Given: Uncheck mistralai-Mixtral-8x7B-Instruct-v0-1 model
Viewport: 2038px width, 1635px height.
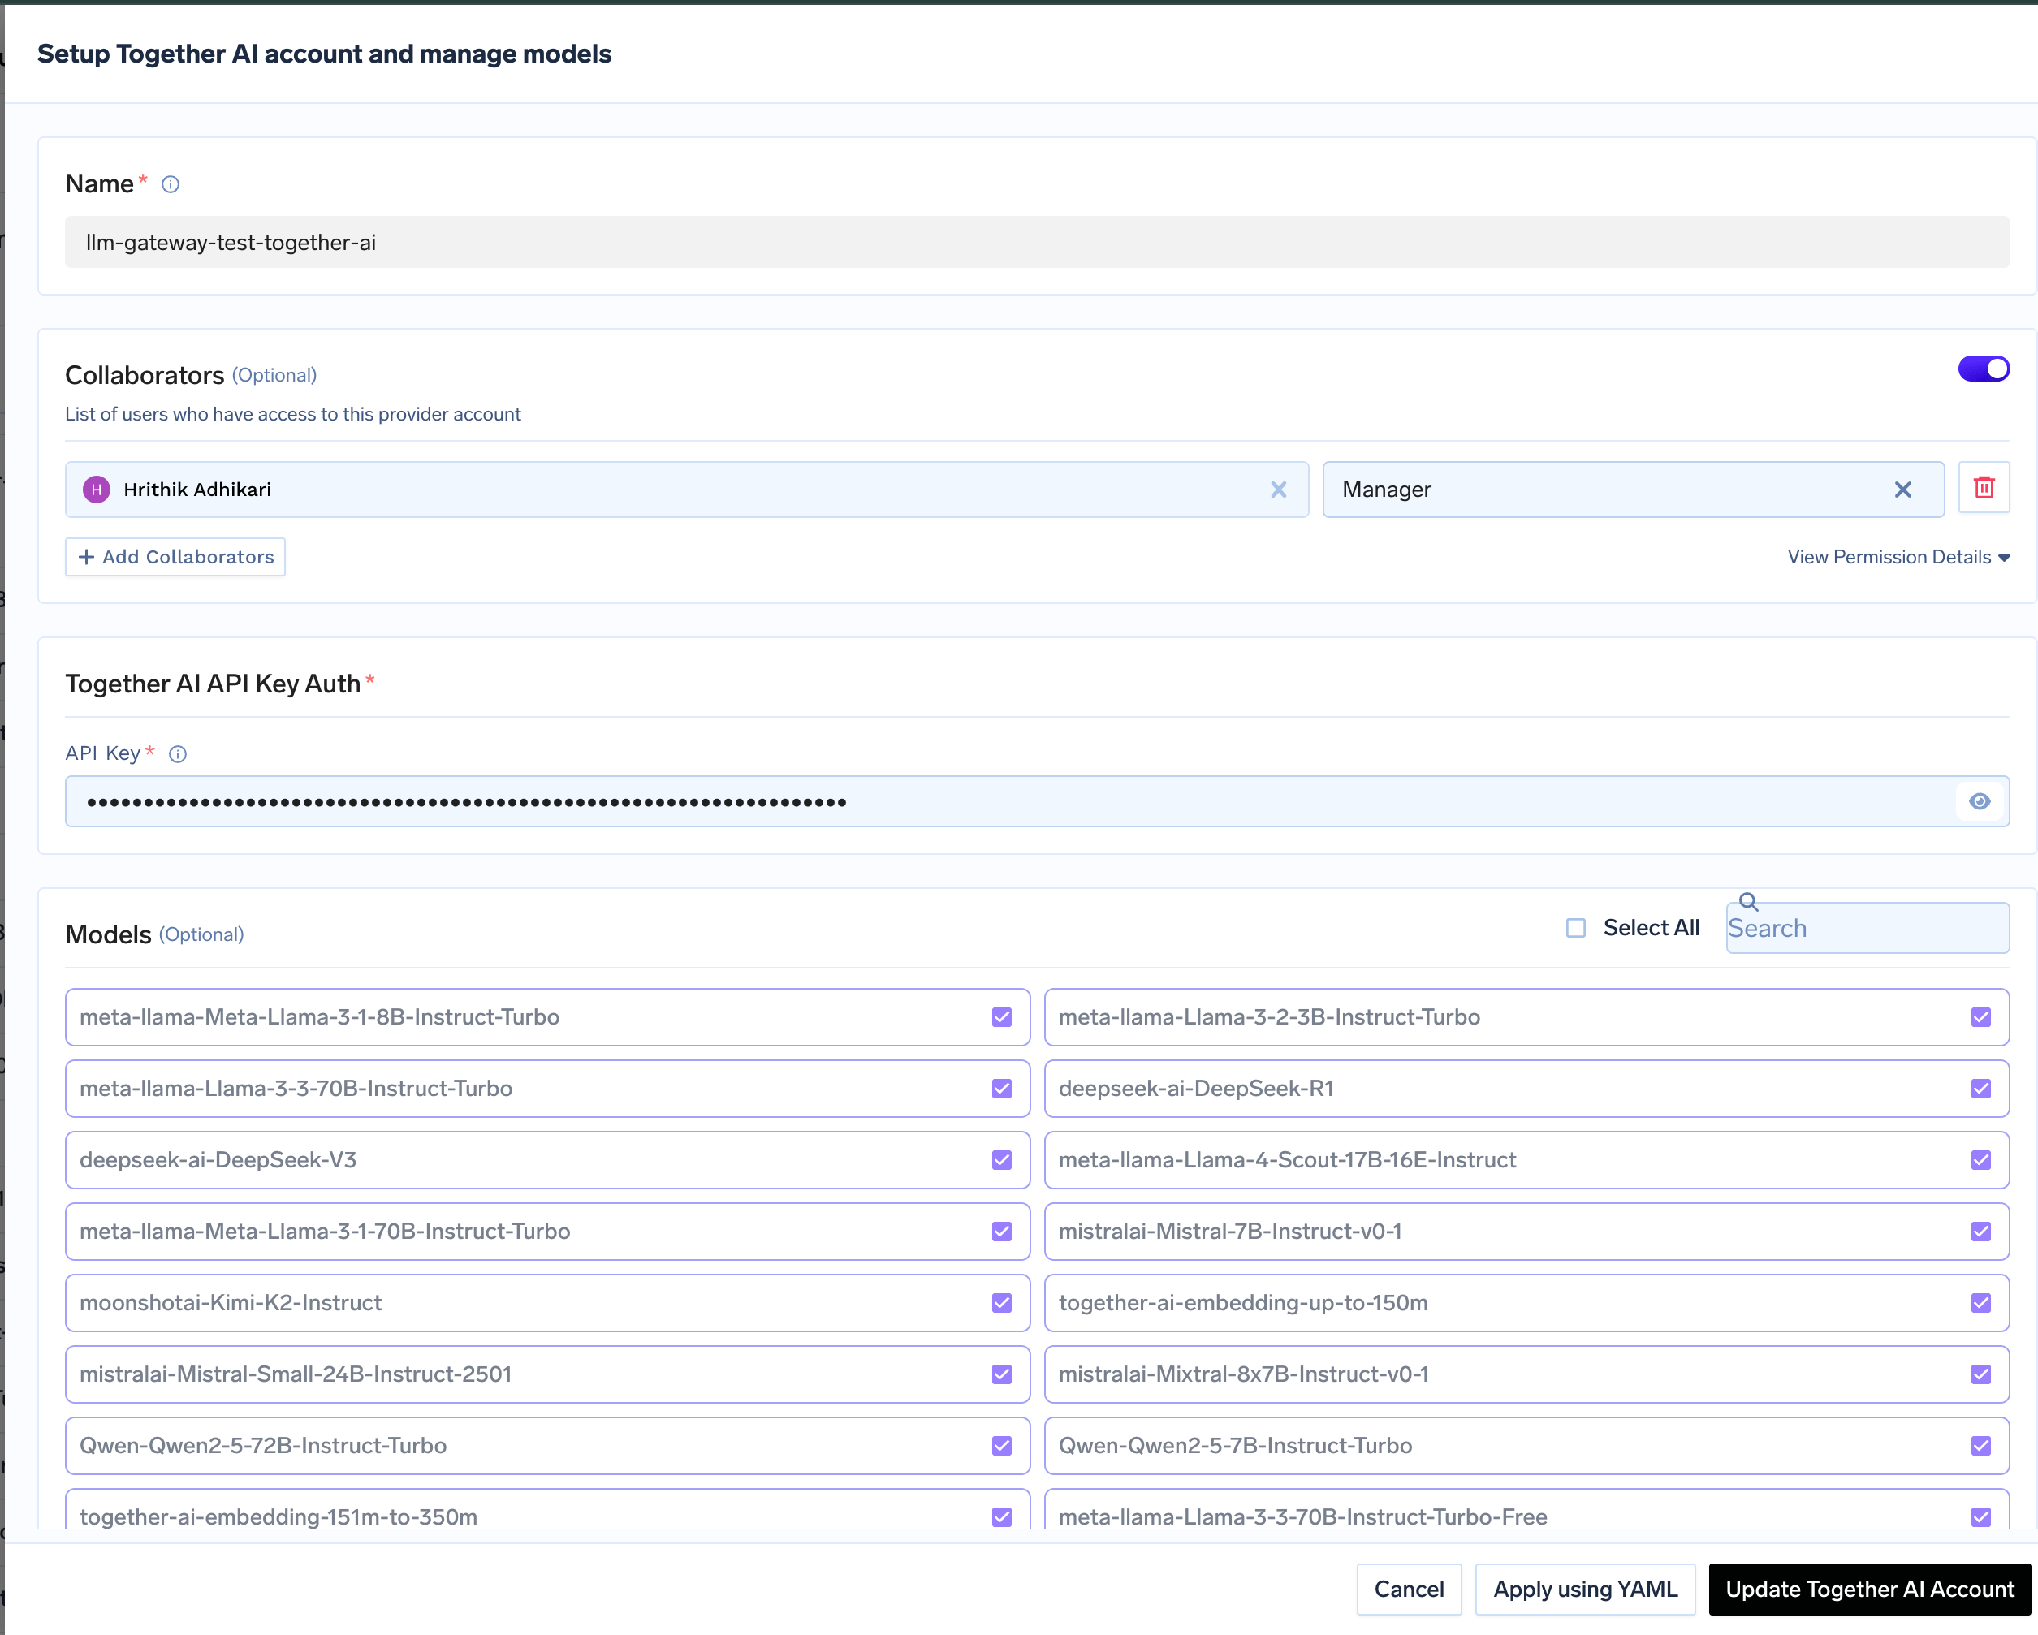Looking at the screenshot, I should pyautogui.click(x=1981, y=1375).
